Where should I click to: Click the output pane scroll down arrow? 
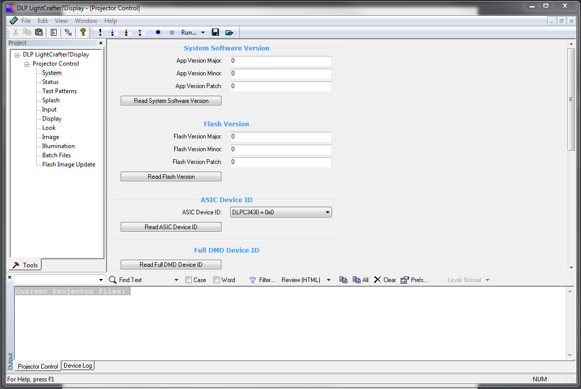pyautogui.click(x=570, y=355)
